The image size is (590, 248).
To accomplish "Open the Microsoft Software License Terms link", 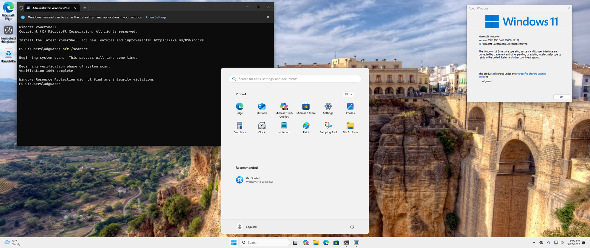I will 531,74.
